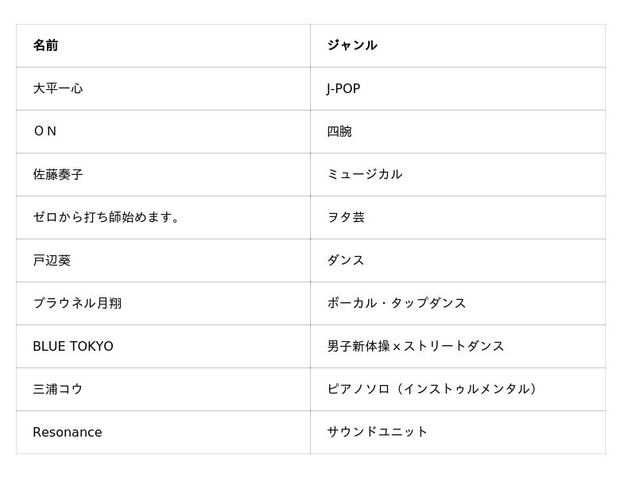Select the 戸辺葵 name cell
Screen dimensions: 636x478
(x=52, y=260)
